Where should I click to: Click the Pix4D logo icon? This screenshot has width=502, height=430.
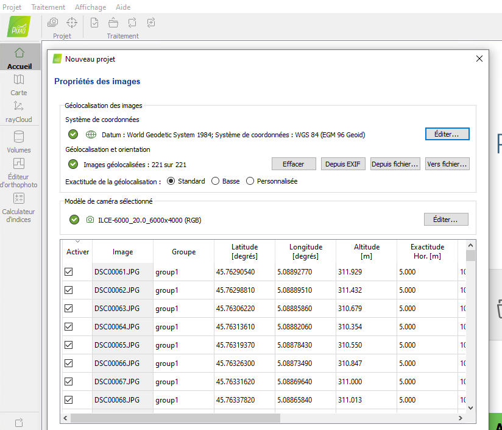coord(18,27)
